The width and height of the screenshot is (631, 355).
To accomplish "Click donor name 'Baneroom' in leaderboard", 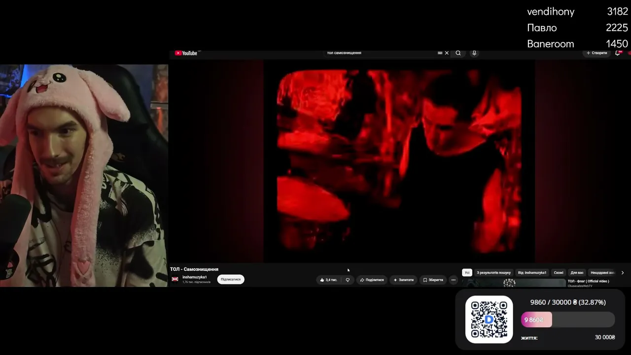I will click(x=551, y=43).
